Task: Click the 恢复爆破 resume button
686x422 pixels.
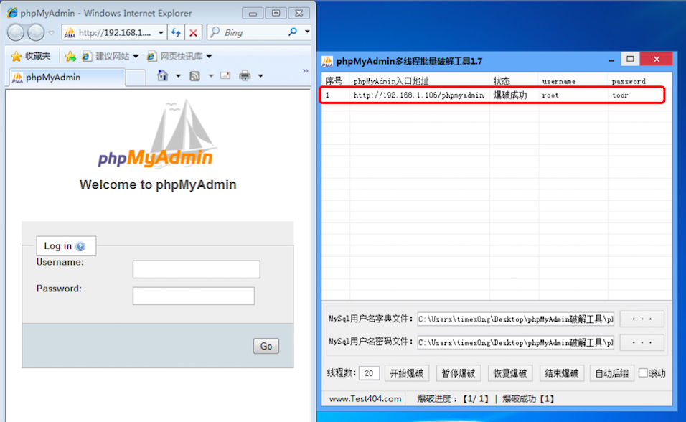Action: 509,373
